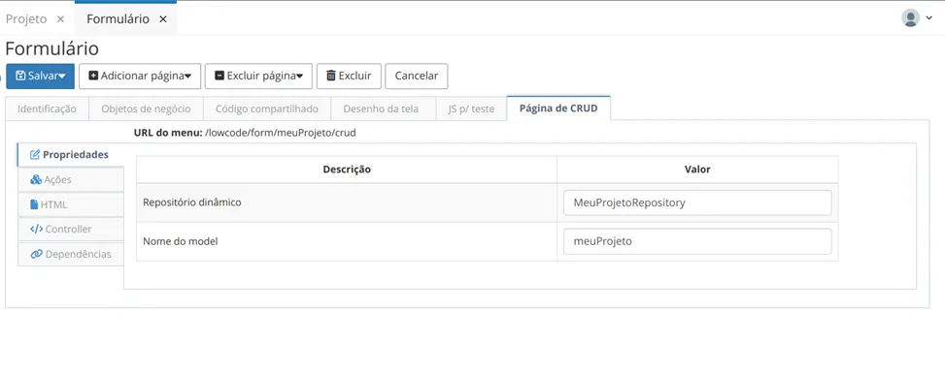Click the Excluir button

pos(349,76)
